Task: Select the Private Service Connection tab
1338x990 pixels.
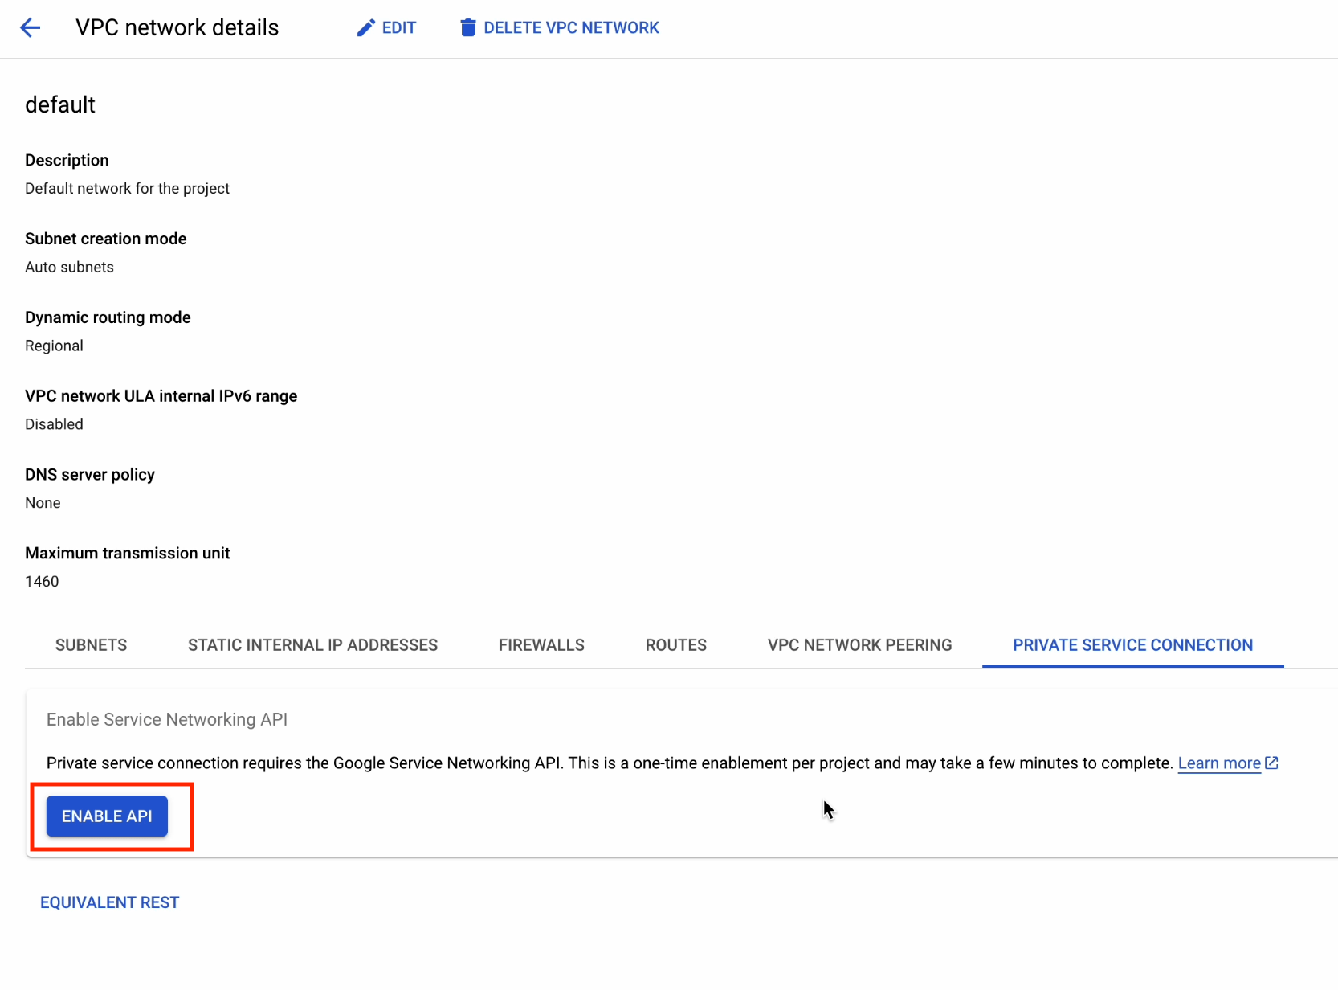Action: (1132, 645)
